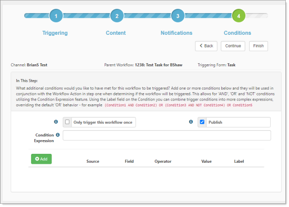Show info for trigger-once option
This screenshot has width=289, height=207.
[56, 122]
